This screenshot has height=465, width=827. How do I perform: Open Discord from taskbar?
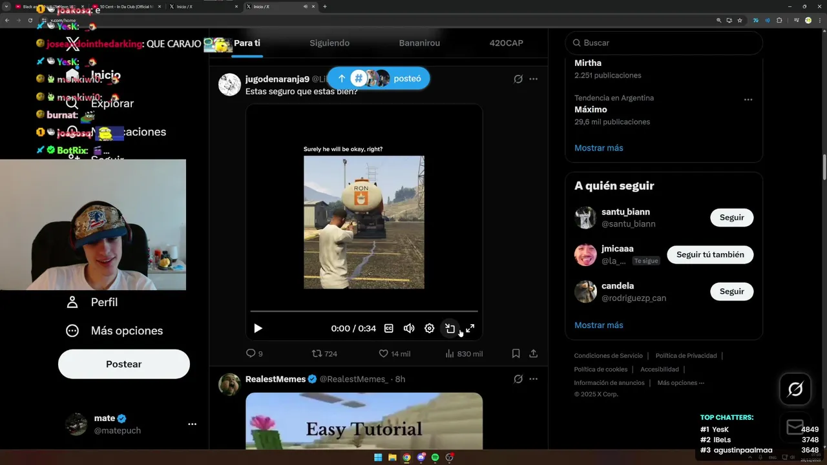coord(421,457)
